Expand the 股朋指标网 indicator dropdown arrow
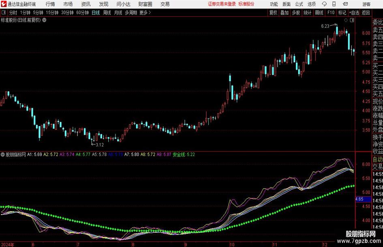Viewport: 383px width, 247px height. [x=3, y=155]
